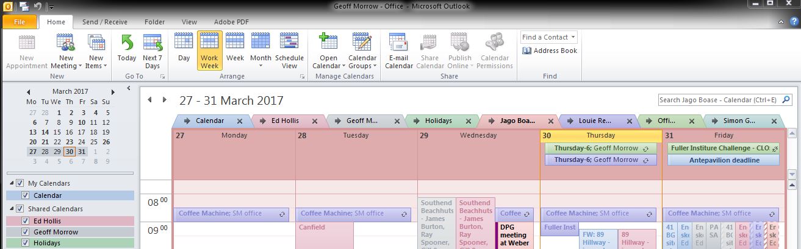
Task: Expand the Arrange group dialog launcher
Action: point(303,77)
